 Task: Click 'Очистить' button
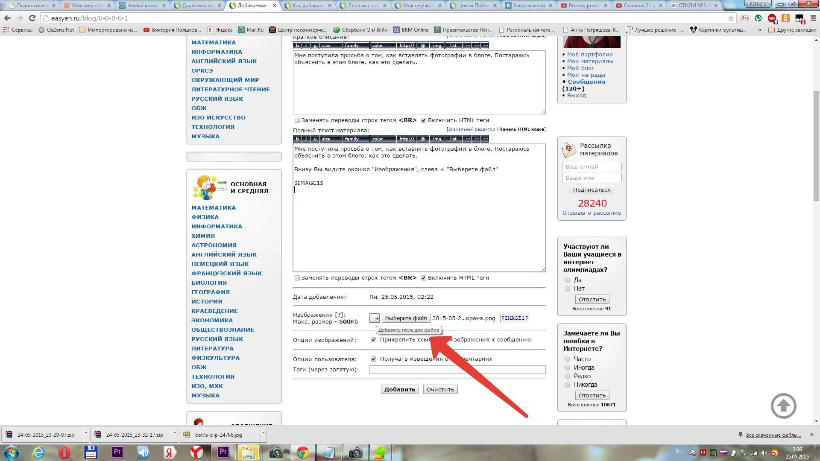tap(440, 389)
